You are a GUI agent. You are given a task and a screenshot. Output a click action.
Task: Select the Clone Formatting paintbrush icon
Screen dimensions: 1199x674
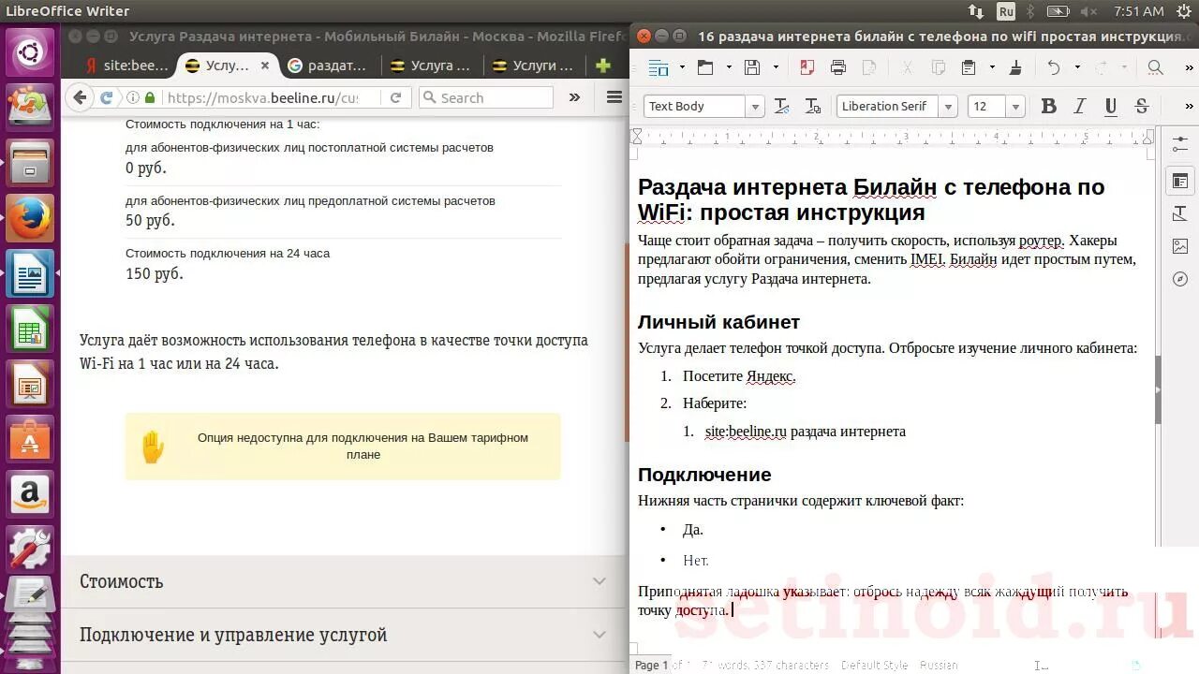click(x=1015, y=67)
